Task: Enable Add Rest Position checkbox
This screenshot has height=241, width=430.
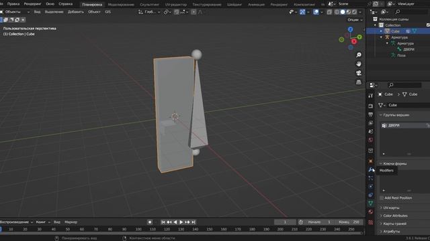Action: tap(382, 198)
